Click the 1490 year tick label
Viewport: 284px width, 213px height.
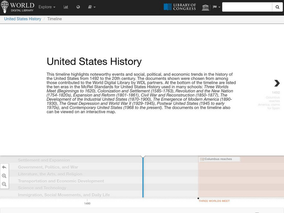coord(87,203)
